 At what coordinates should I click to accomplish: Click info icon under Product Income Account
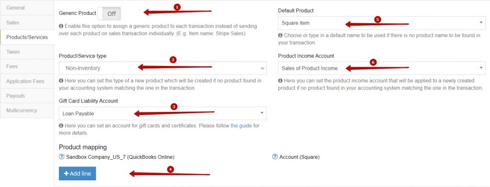point(280,81)
